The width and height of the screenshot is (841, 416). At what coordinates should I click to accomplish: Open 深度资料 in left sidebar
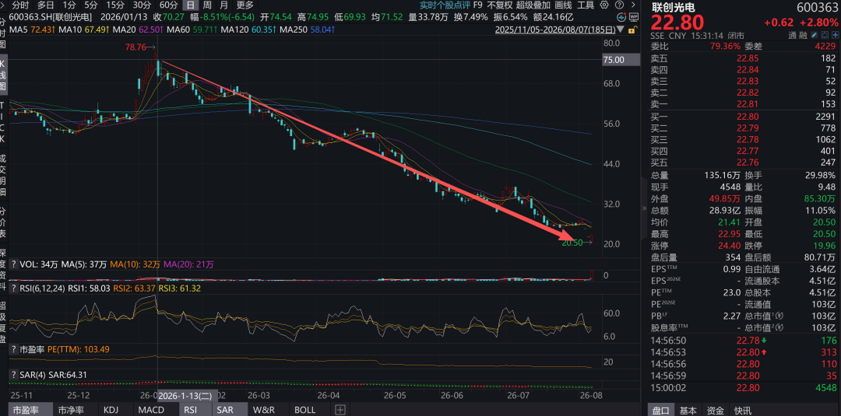point(3,271)
